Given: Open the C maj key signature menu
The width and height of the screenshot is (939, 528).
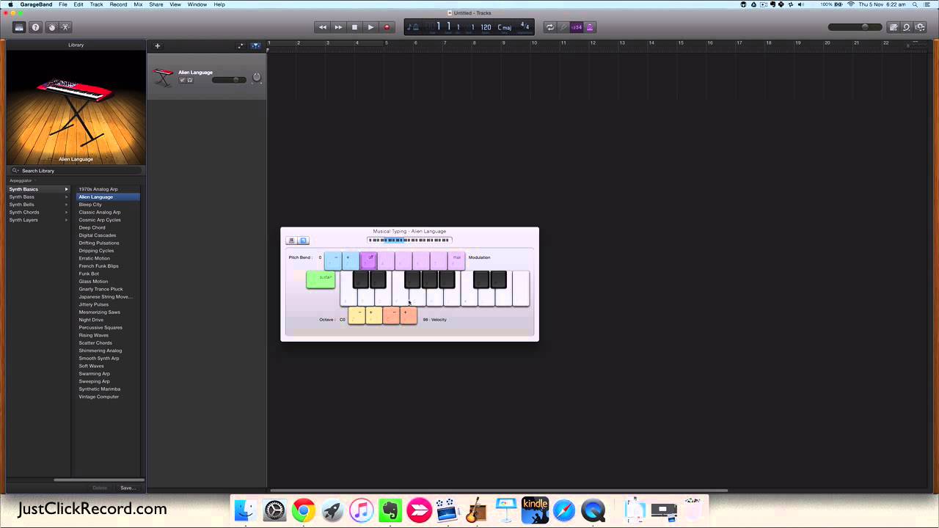Looking at the screenshot, I should coord(505,27).
